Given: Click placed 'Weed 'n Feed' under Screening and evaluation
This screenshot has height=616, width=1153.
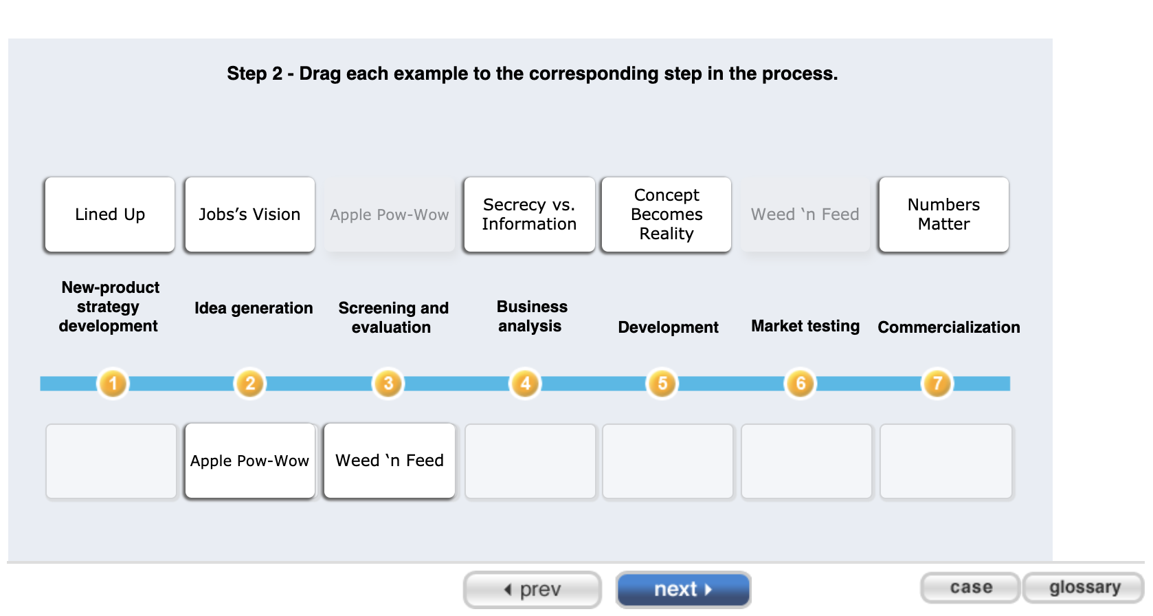Looking at the screenshot, I should 389,461.
